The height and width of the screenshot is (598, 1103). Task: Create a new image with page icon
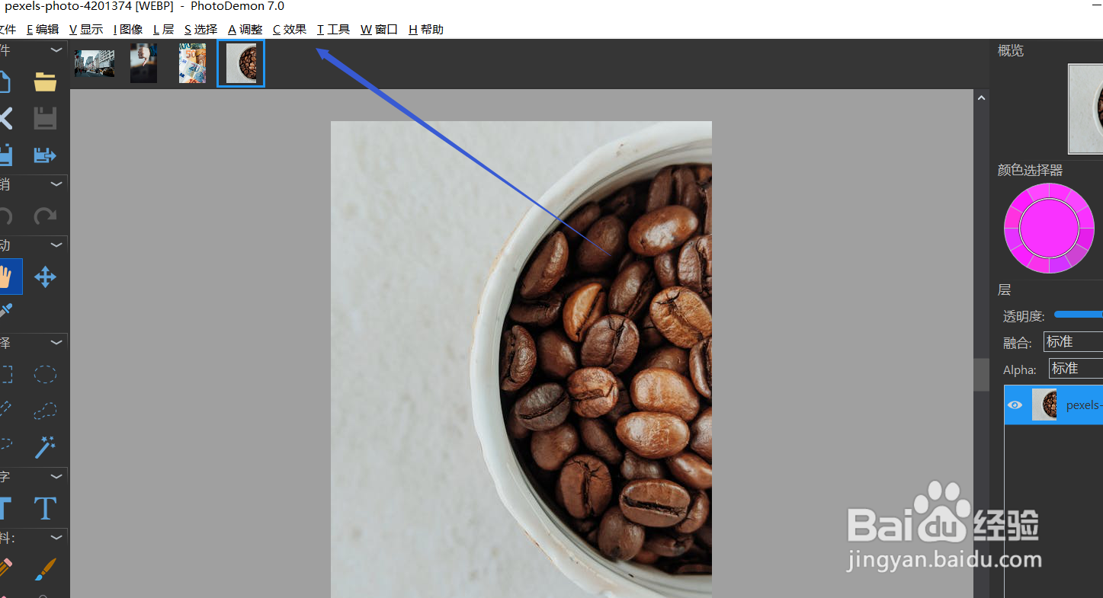(x=5, y=82)
